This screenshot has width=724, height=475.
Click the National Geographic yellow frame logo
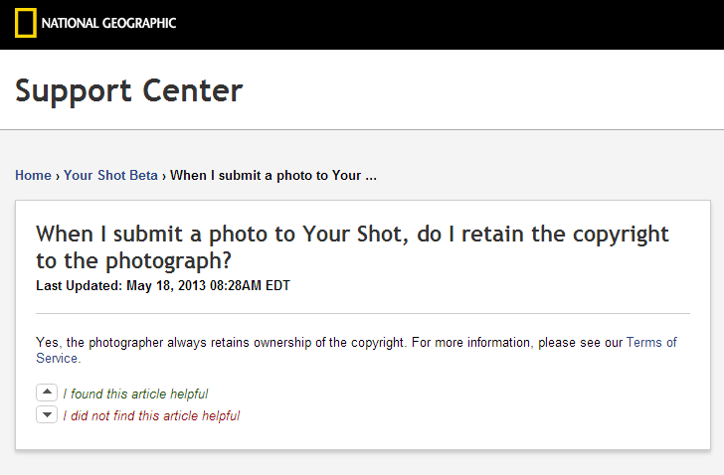pos(26,22)
